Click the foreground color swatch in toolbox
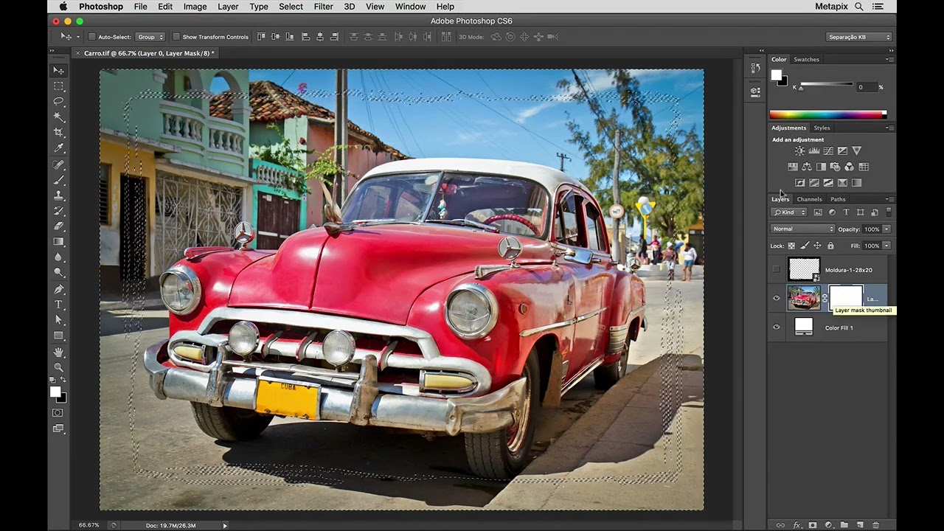Image resolution: width=944 pixels, height=531 pixels. point(55,392)
